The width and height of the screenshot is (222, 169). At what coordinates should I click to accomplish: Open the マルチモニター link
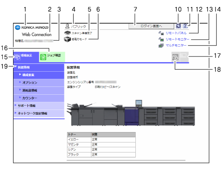pos(176,46)
